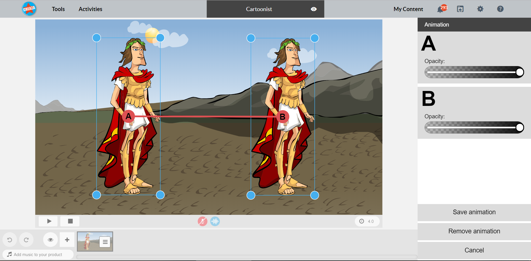The height and width of the screenshot is (261, 531).
Task: Open settings gear icon
Action: tap(480, 9)
